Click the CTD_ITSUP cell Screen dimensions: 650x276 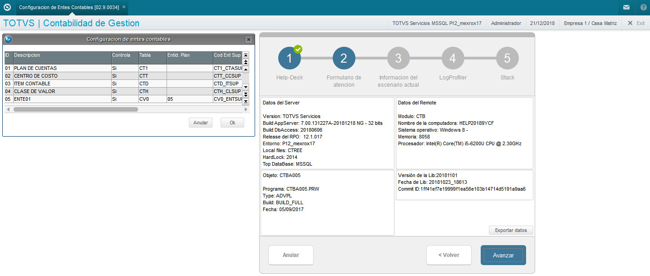227,84
